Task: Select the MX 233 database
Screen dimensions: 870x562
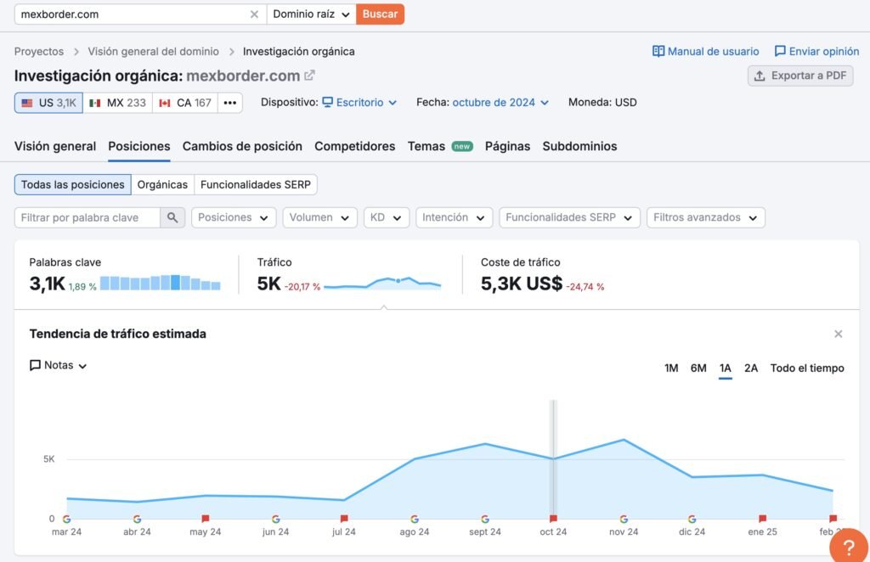Action: [x=117, y=103]
